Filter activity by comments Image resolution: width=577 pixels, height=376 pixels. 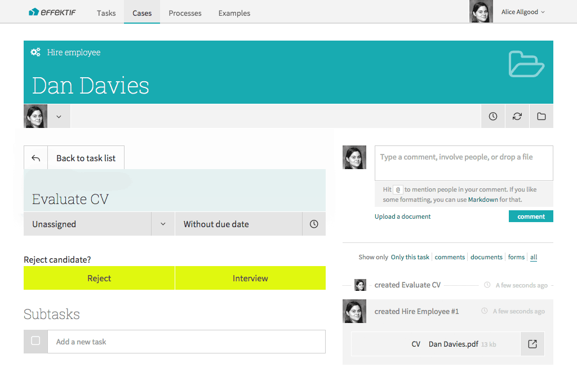[x=450, y=257]
